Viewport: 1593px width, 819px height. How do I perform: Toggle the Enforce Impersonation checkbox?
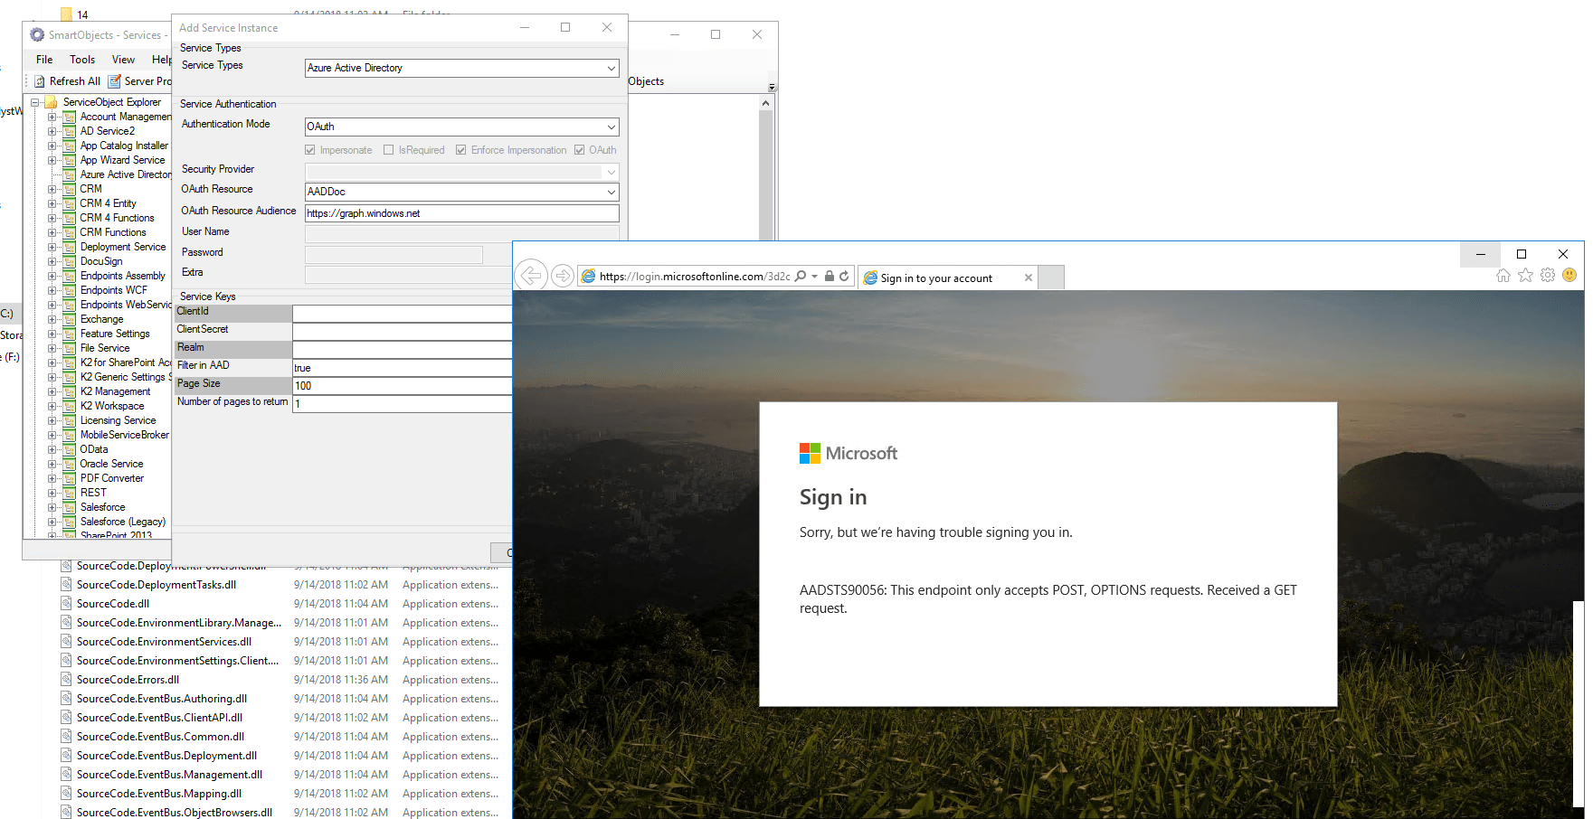pyautogui.click(x=461, y=150)
